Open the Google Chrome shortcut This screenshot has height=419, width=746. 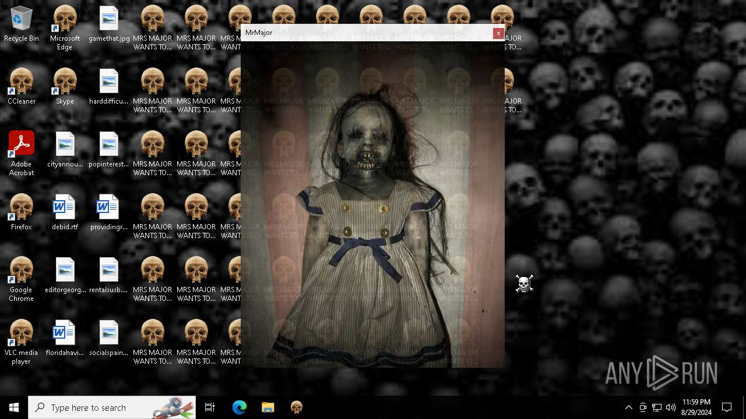22,279
